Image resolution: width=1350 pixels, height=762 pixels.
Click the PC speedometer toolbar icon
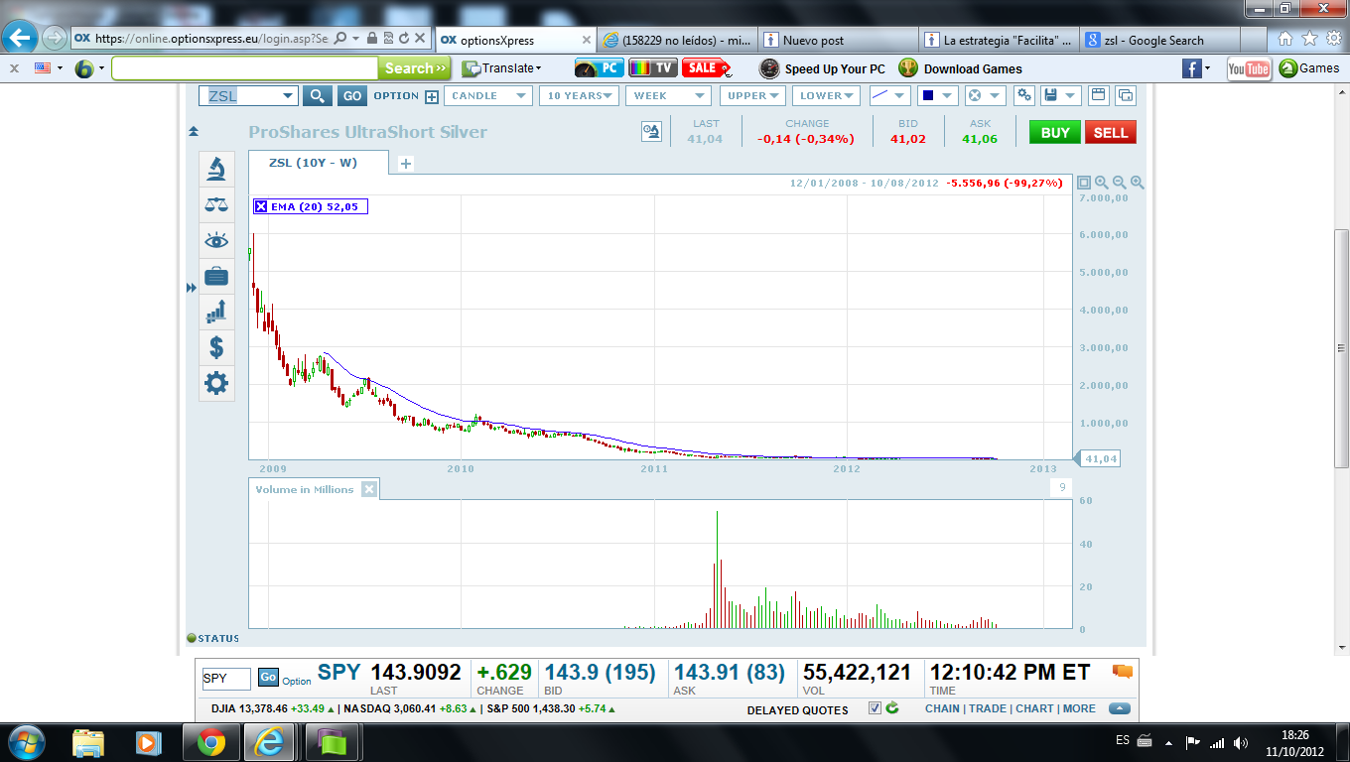click(x=600, y=68)
